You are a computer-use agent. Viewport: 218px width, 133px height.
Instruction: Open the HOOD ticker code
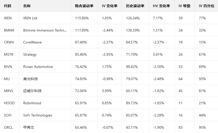pos(9,103)
